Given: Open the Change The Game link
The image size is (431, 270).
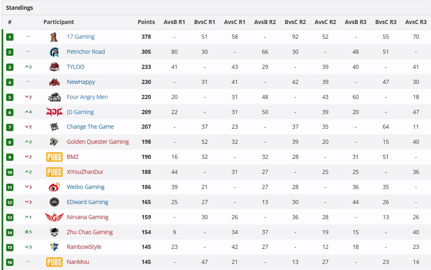Looking at the screenshot, I should [x=90, y=127].
